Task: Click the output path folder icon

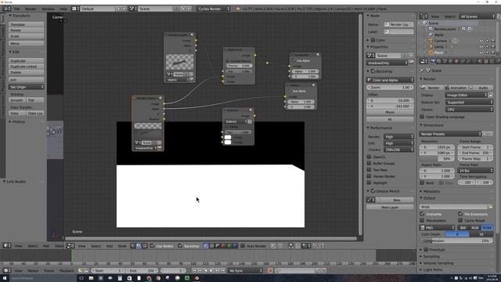Action: coord(491,207)
